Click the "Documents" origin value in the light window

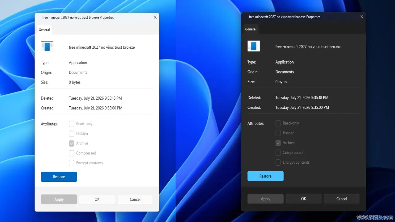(78, 72)
